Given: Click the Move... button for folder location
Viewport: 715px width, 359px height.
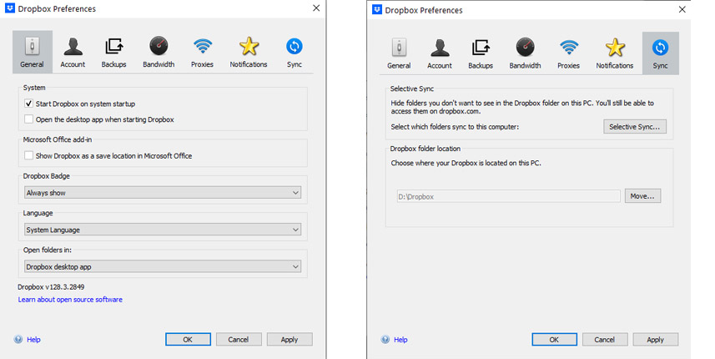Looking at the screenshot, I should coord(642,196).
